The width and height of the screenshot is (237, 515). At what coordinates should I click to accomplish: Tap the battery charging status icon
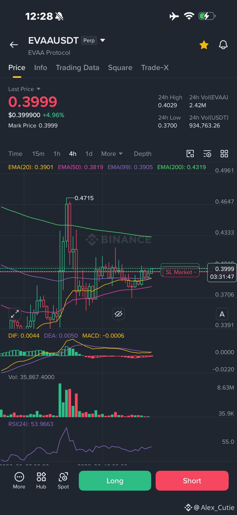(x=207, y=16)
